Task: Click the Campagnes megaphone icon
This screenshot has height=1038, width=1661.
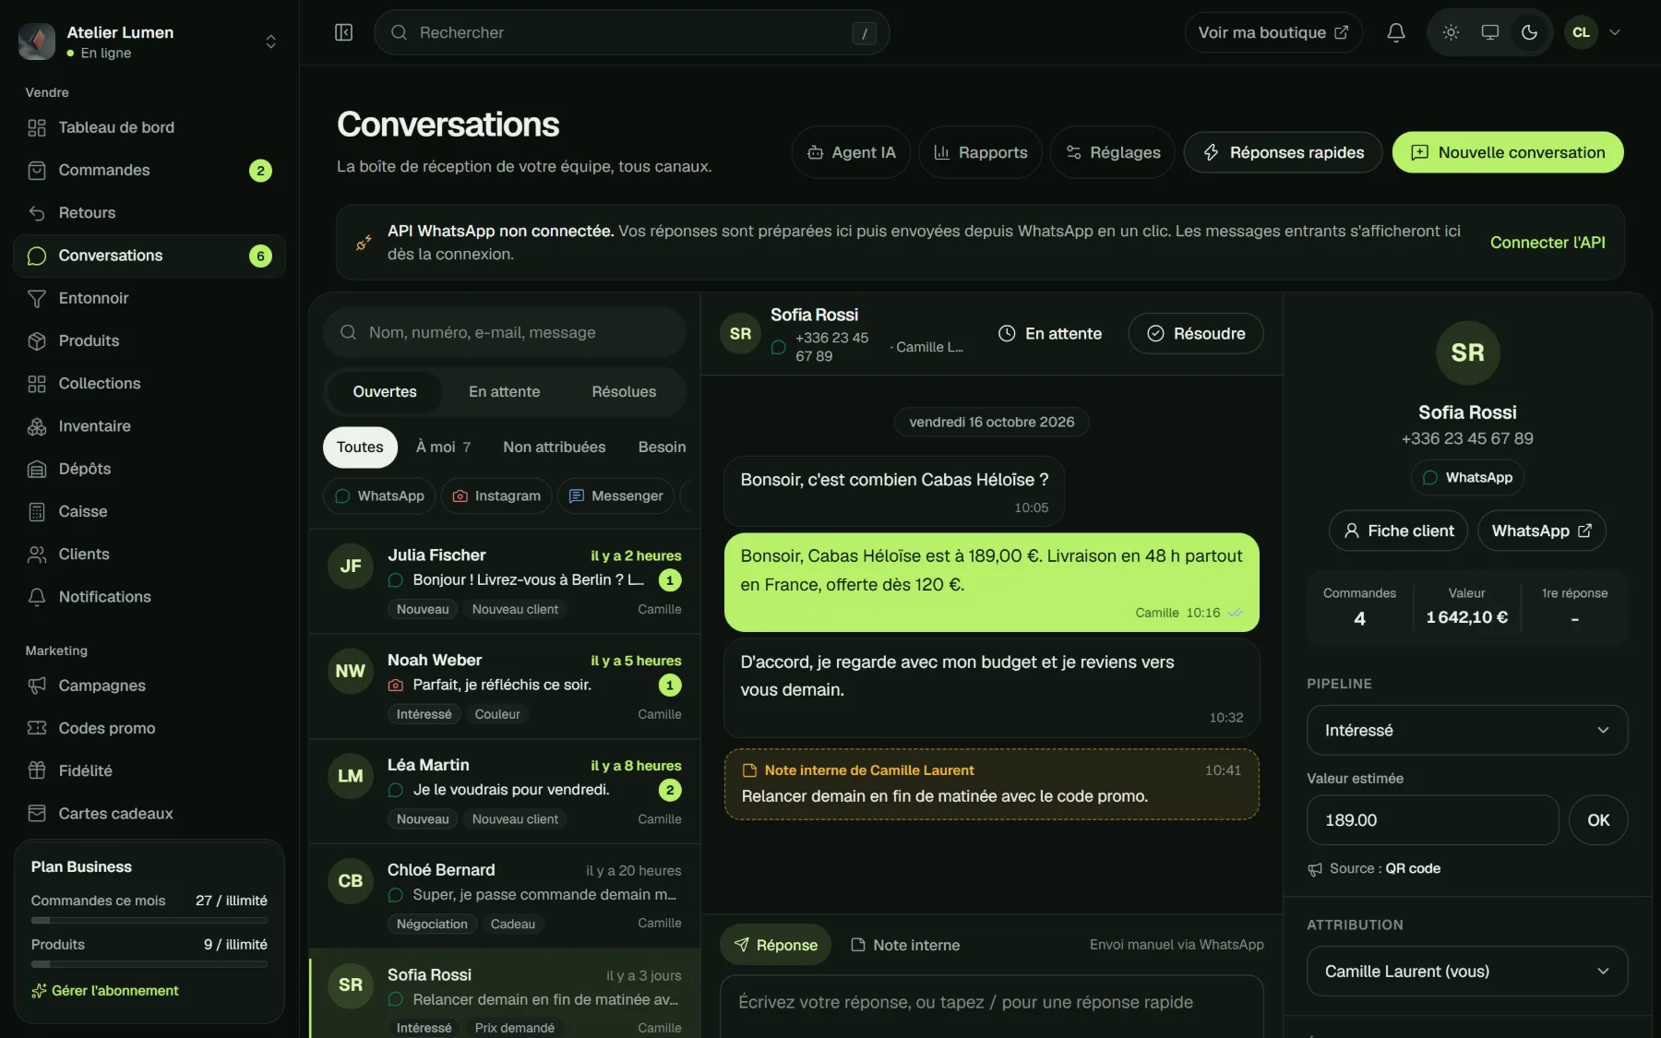Action: 37,686
